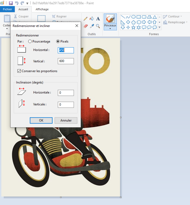
Task: Choose the Up arrow shape
Action: click(x=155, y=22)
